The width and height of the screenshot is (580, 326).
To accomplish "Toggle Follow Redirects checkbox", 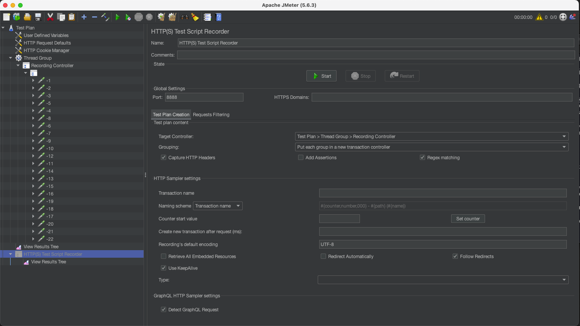I will pos(455,256).
